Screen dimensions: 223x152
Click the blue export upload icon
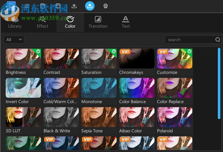point(90,6)
